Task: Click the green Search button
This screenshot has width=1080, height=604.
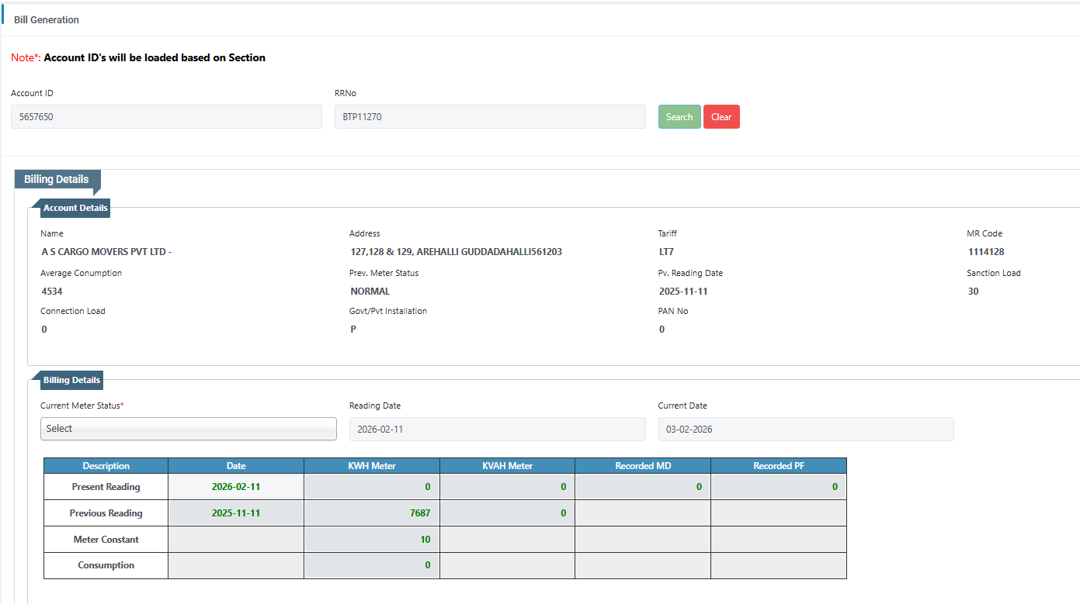Action: click(x=679, y=117)
